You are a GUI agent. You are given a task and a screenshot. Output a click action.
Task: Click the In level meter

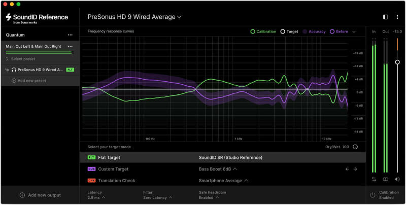click(x=374, y=106)
